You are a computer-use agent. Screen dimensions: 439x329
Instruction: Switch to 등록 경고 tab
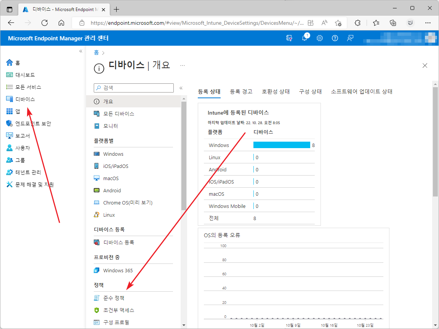click(241, 91)
